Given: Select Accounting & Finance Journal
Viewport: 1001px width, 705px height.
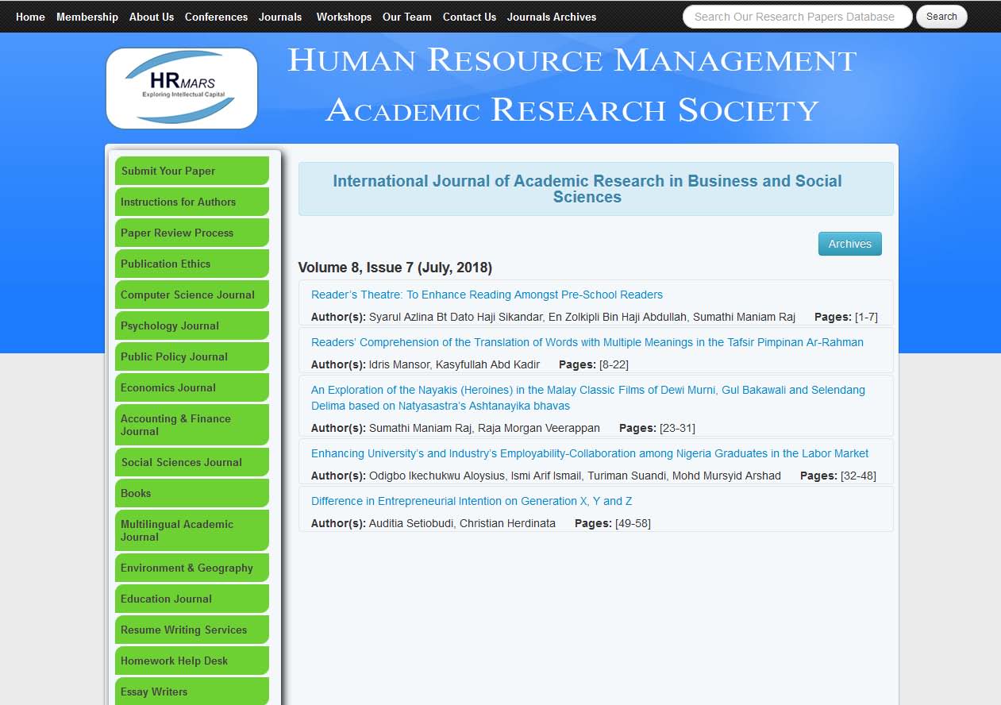Looking at the screenshot, I should coord(191,425).
